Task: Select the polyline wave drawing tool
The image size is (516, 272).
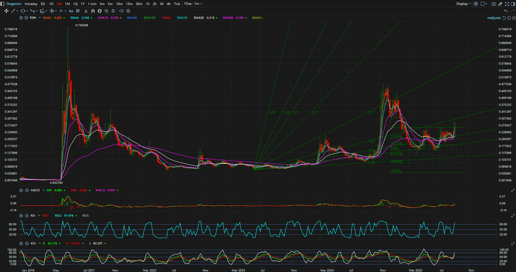Action: (x=32, y=11)
